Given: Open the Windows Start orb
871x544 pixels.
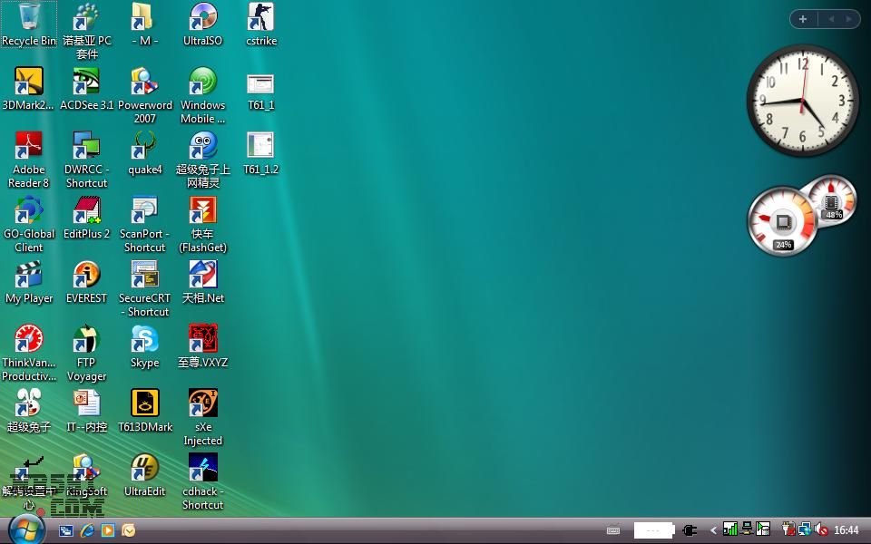Looking at the screenshot, I should pos(26,529).
